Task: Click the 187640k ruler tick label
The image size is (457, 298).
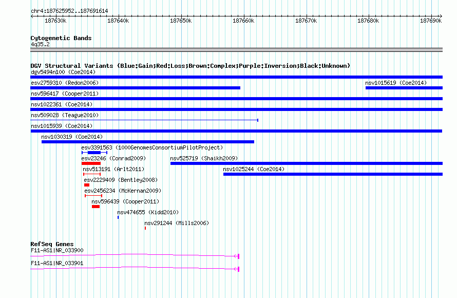Action: (118, 21)
